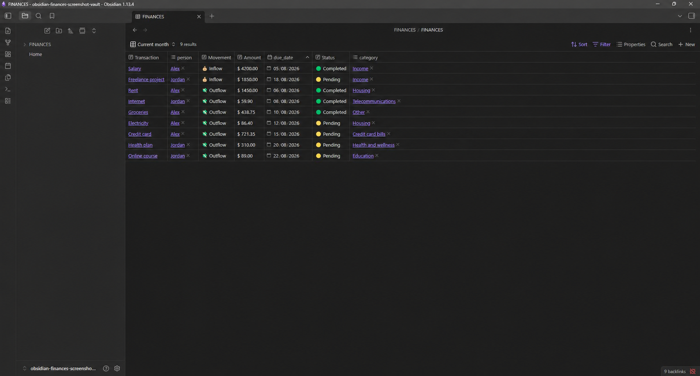Click the category column header

click(x=365, y=58)
